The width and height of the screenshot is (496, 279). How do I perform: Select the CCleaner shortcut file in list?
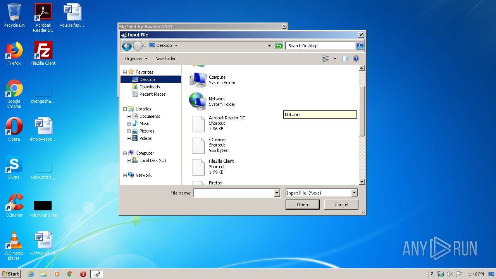209,145
